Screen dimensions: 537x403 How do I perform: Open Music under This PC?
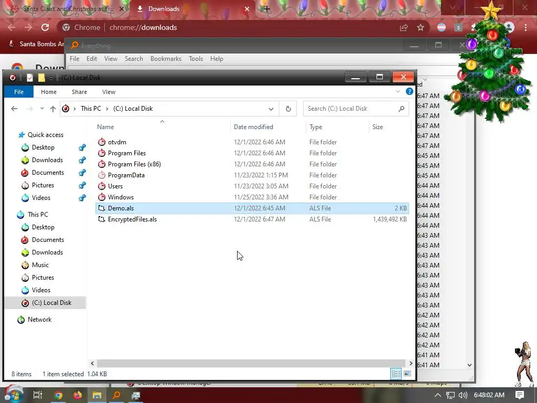pyautogui.click(x=40, y=265)
